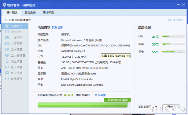Click the 电脑管家 shield logo icon
The height and width of the screenshot is (115, 188).
click(x=4, y=5)
